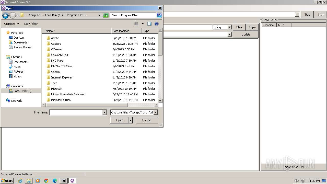Viewport: 327px width, 184px height.
Task: Select Videos library
Action: point(18,76)
